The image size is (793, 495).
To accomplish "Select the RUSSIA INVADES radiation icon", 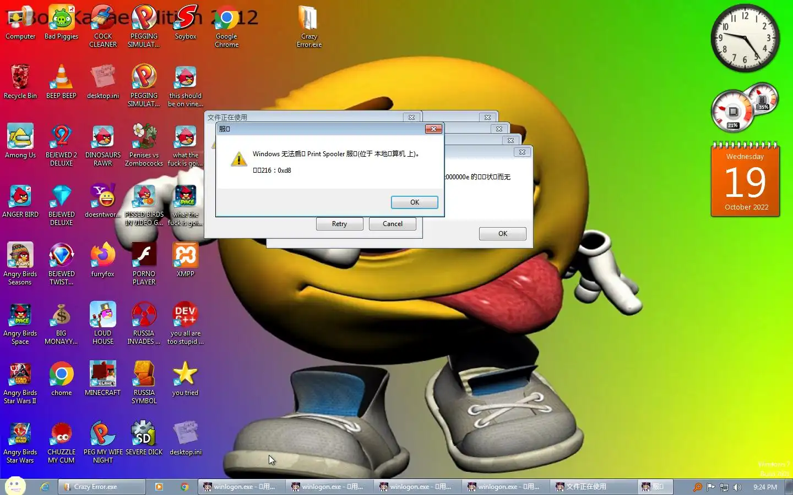I will pos(144,324).
